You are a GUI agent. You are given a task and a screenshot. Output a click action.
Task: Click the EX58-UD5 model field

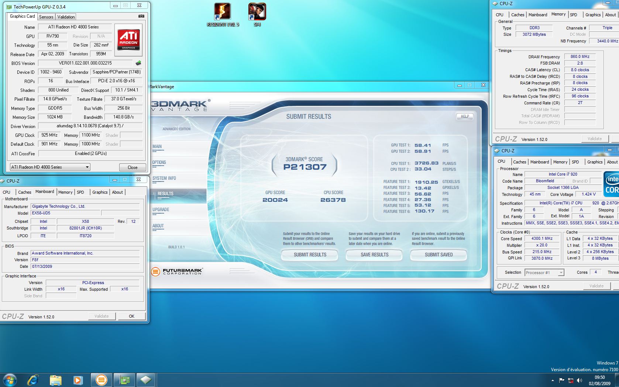coord(65,213)
